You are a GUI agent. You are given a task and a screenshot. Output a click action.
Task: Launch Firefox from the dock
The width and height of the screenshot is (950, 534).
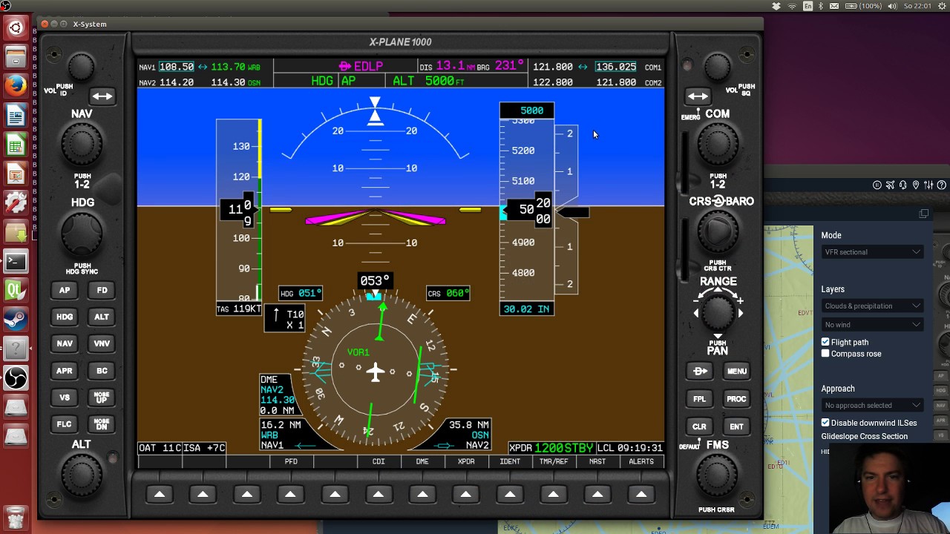[16, 87]
